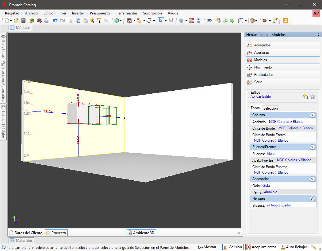Select the Copy icon in toolbar

pos(78,21)
